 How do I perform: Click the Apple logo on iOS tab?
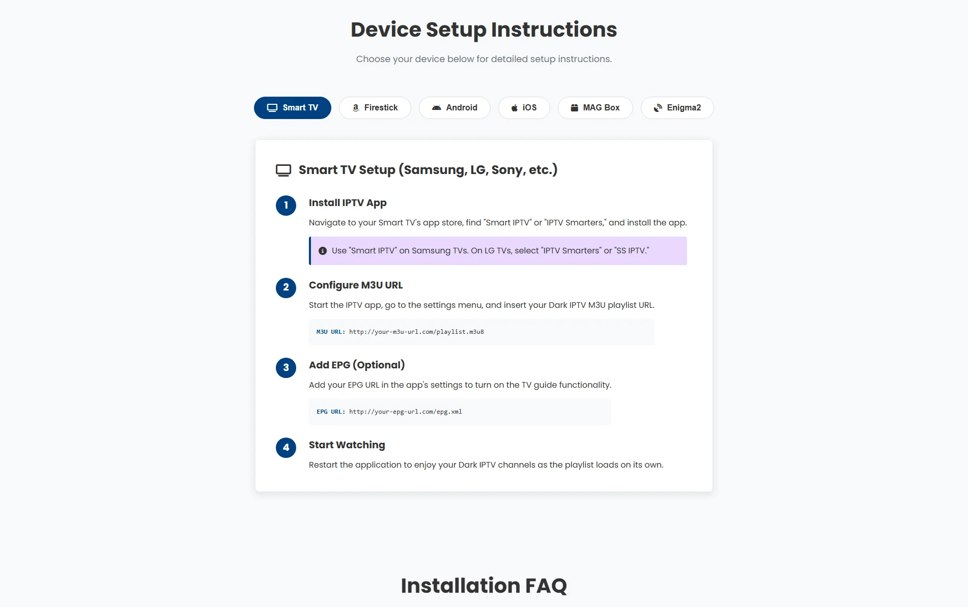(514, 107)
